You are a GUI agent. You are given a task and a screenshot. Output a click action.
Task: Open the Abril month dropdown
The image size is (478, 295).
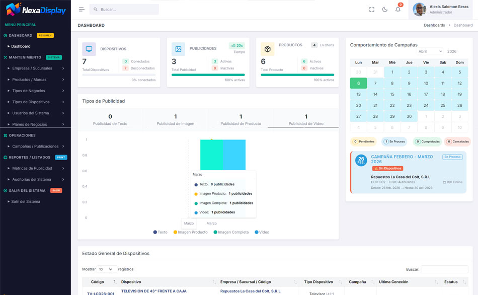click(430, 51)
